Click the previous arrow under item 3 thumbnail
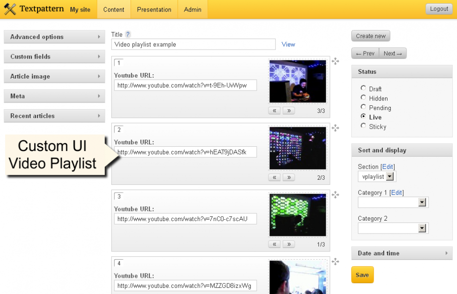 click(274, 243)
